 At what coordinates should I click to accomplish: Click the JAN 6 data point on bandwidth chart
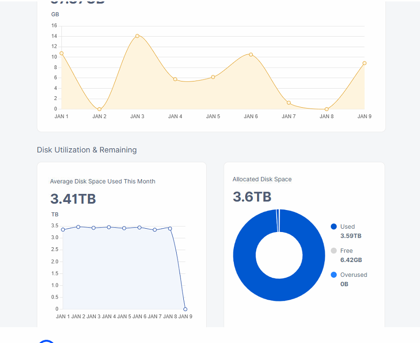coord(251,54)
